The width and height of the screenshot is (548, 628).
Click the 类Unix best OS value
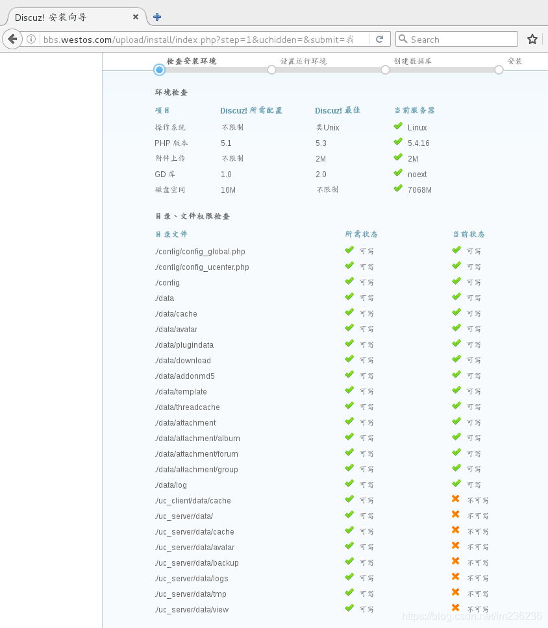coord(327,127)
